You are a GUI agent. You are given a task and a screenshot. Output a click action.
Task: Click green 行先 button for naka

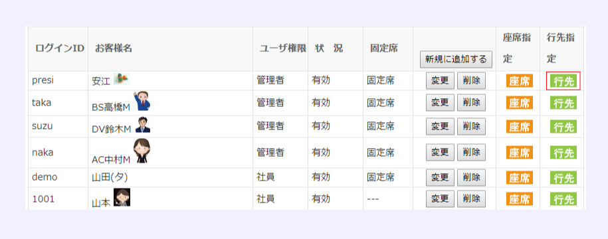(x=563, y=153)
